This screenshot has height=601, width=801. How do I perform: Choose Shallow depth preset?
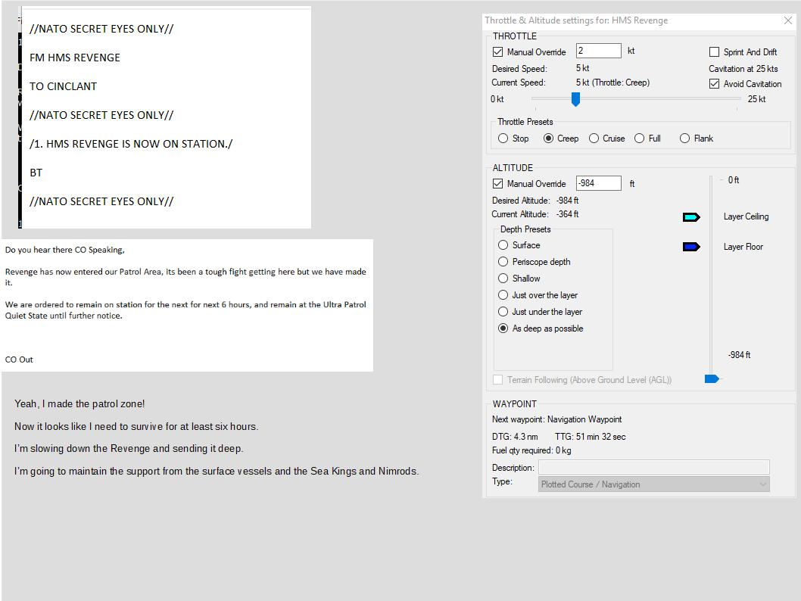click(503, 279)
